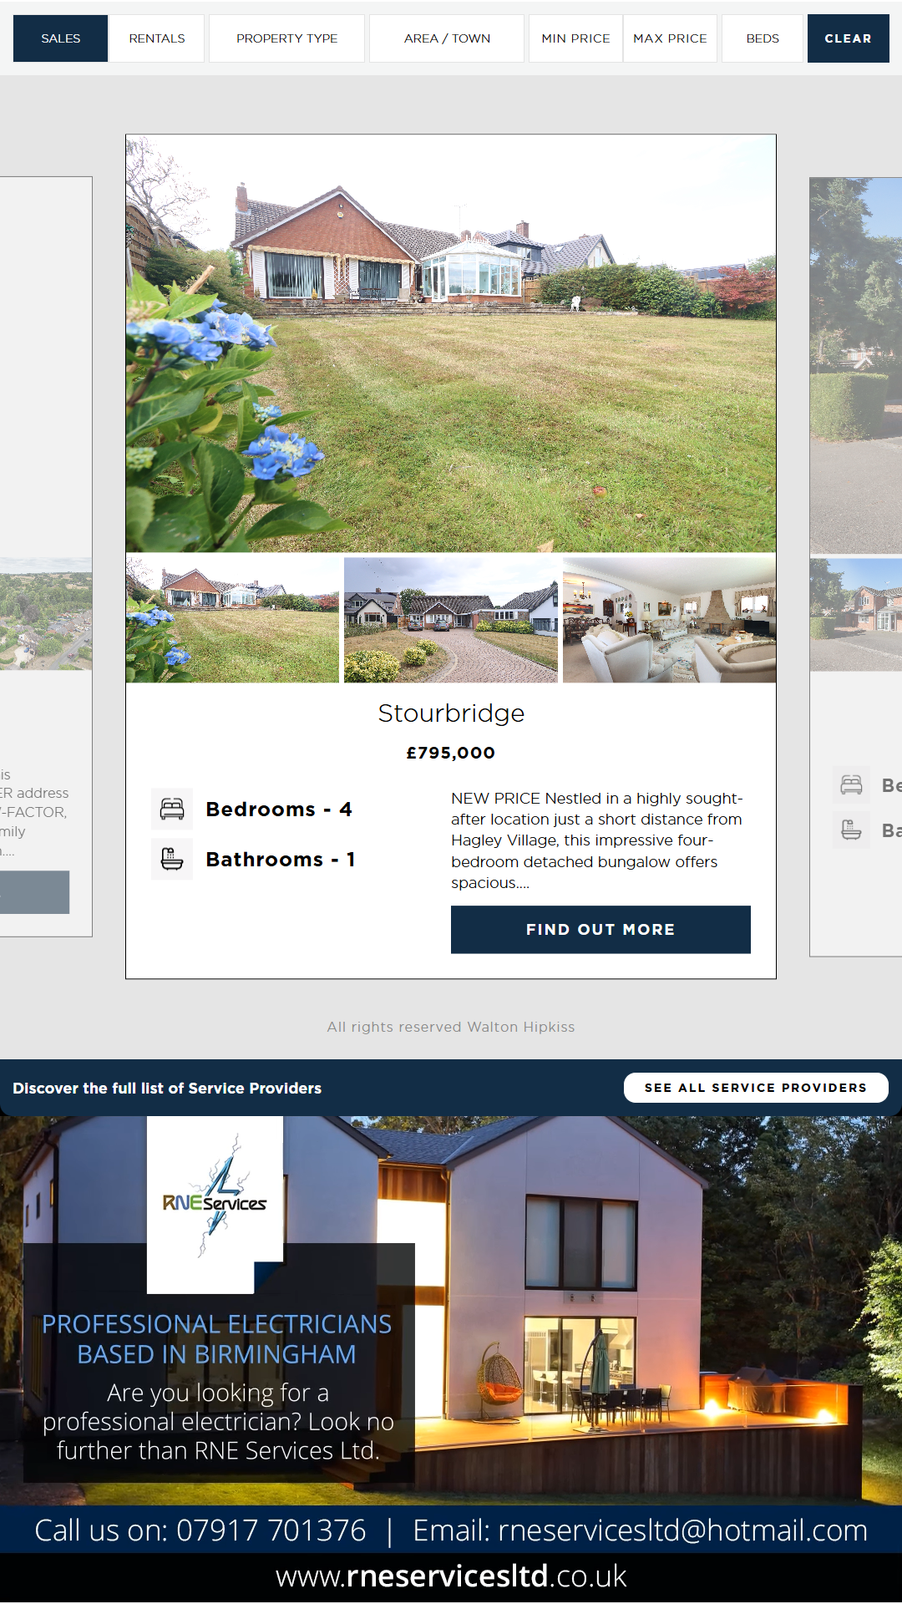Click the bed icon on the right-hand card
Viewport: 902px width, 1604px height.
(851, 785)
